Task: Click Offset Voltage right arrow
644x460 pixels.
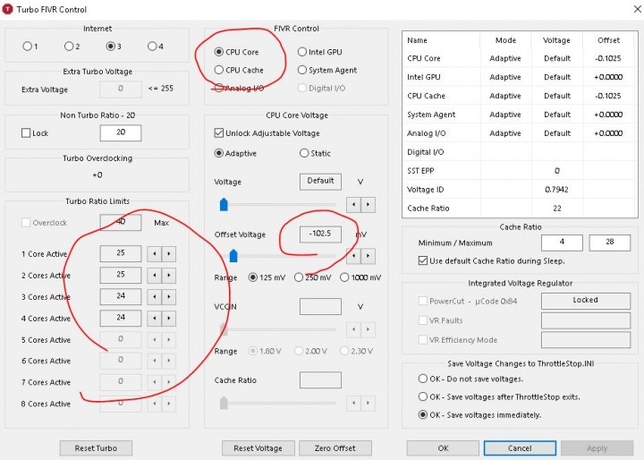Action: pyautogui.click(x=368, y=256)
